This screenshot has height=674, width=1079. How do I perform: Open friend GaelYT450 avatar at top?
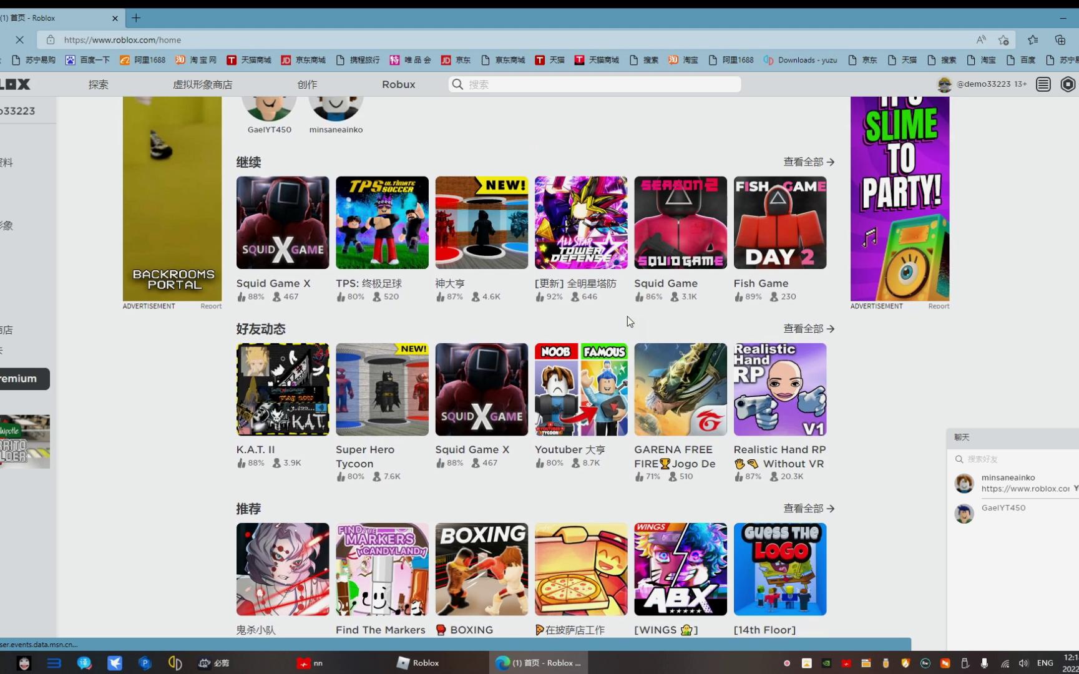(x=269, y=109)
